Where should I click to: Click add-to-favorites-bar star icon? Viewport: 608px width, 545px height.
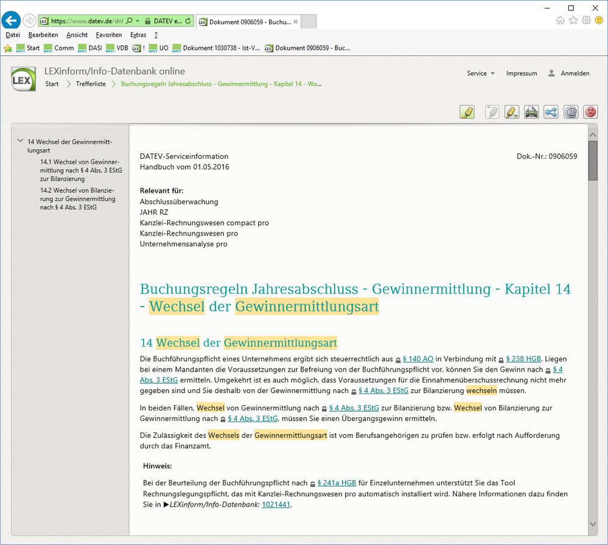tap(8, 48)
